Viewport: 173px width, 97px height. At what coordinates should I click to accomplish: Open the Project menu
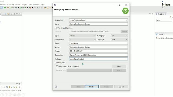[x=25, y=5]
